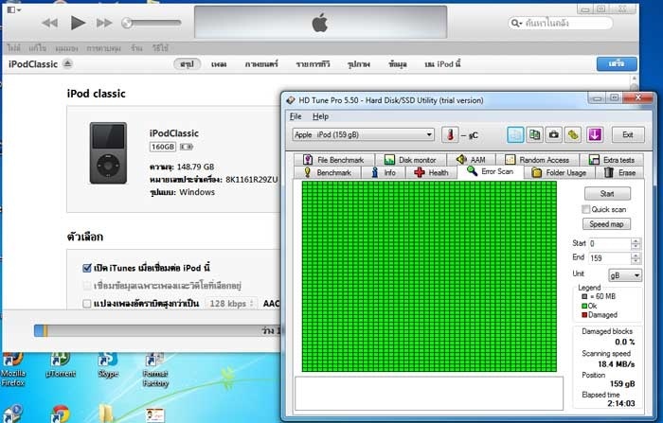This screenshot has width=663, height=423.
Task: Enable the Quick scan checkbox
Action: 586,209
